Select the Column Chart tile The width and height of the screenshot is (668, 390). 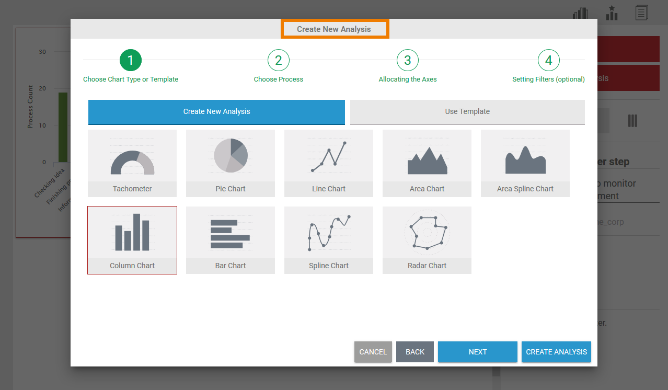point(132,240)
